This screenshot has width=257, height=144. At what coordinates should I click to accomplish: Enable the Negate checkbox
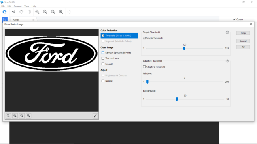click(103, 81)
